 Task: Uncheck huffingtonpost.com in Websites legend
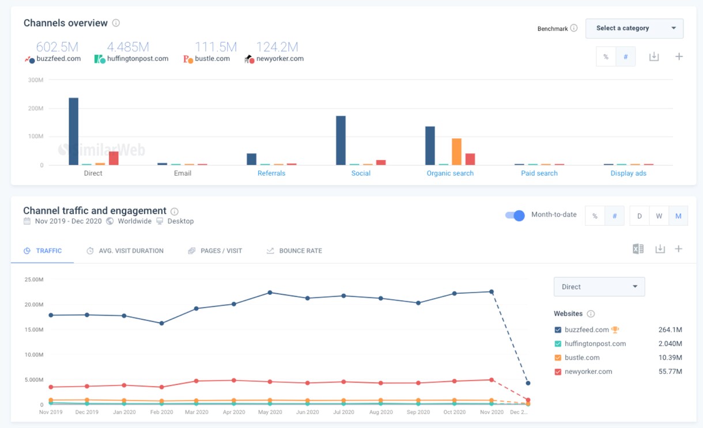click(x=558, y=344)
